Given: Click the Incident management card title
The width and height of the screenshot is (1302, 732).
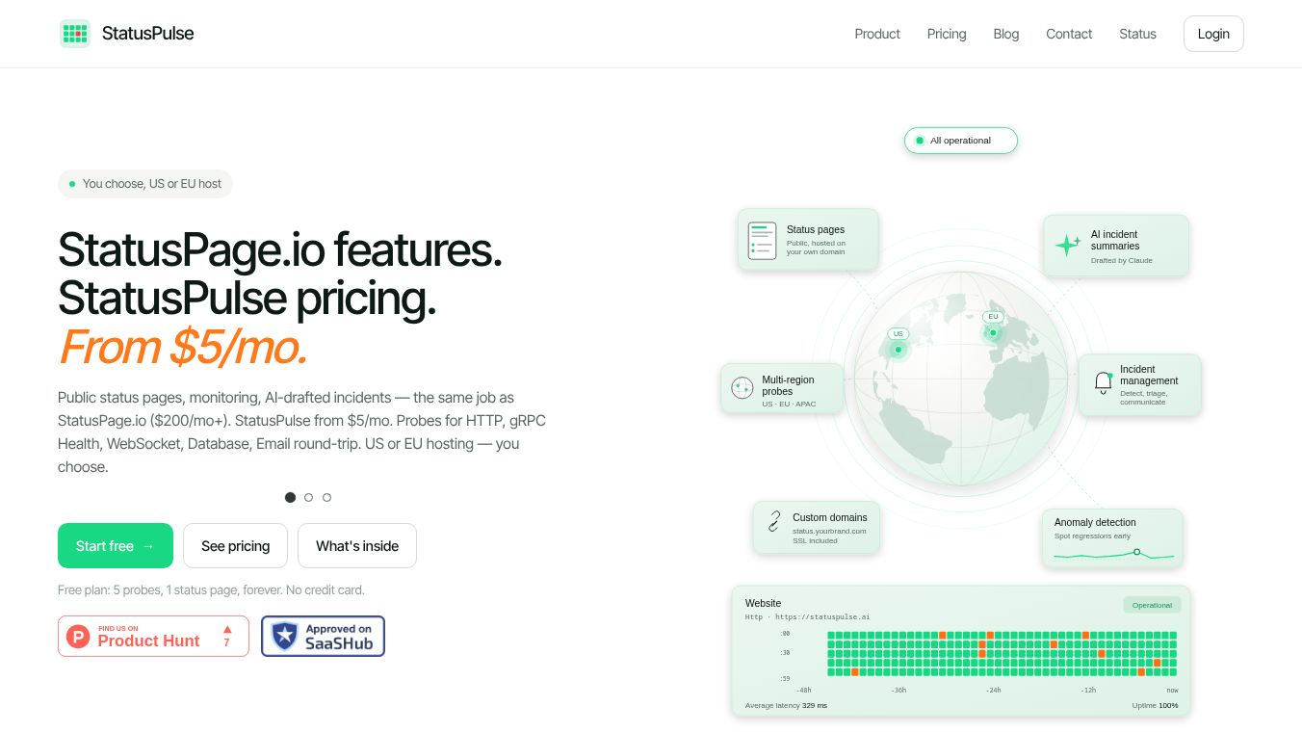Looking at the screenshot, I should point(1149,375).
